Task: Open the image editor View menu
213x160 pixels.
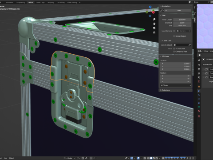Action: [206, 51]
